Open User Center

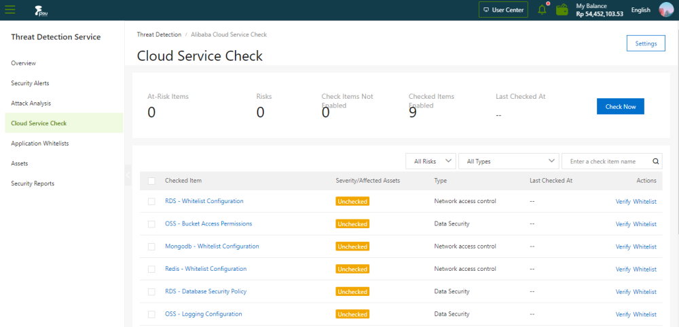[503, 9]
